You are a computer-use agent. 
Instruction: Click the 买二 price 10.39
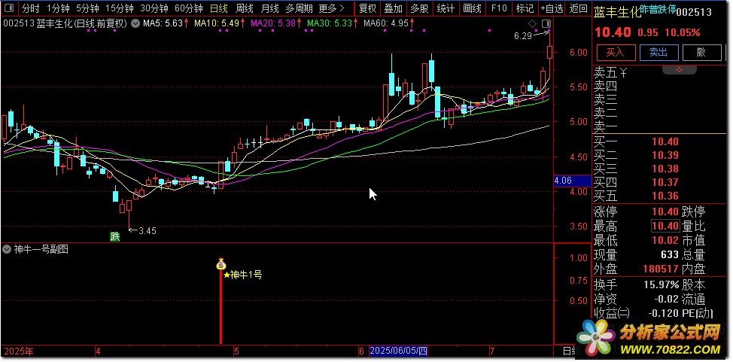pyautogui.click(x=665, y=156)
